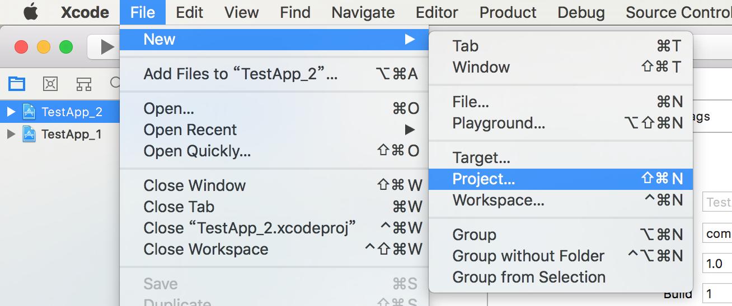The image size is (732, 306).
Task: Open the Find menu
Action: 295,12
